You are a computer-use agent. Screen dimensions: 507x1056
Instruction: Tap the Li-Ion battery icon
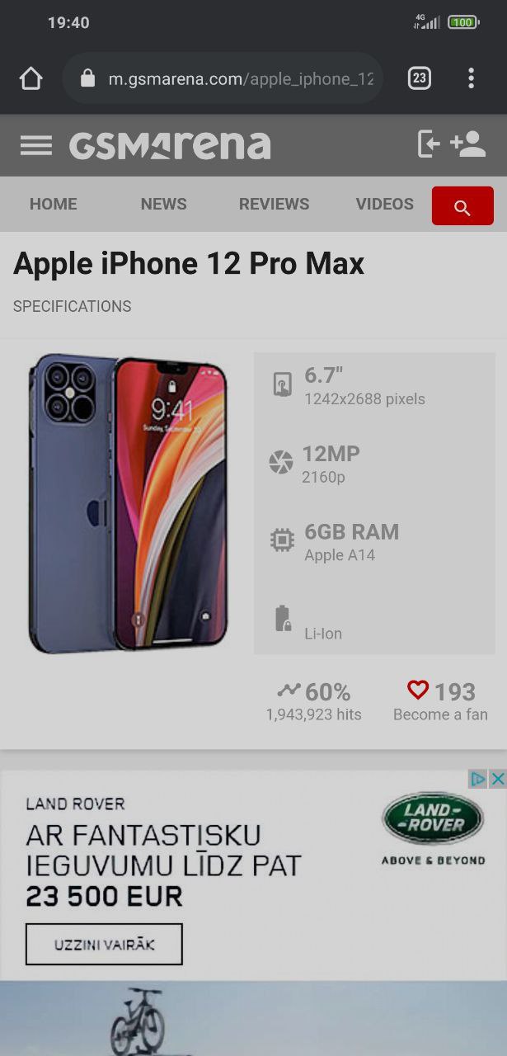point(282,618)
